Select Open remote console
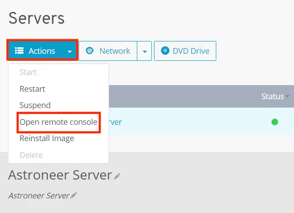 tap(59, 122)
